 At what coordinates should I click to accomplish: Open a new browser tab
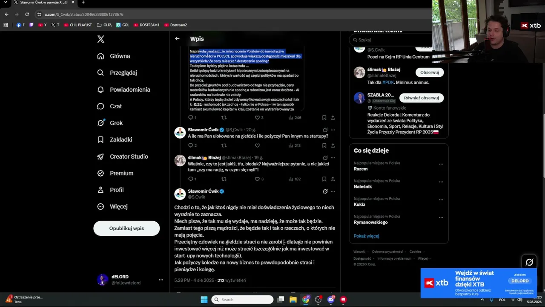[x=83, y=3]
